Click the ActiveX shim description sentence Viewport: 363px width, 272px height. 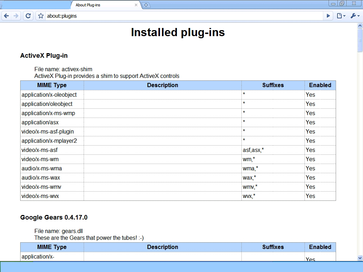[107, 76]
